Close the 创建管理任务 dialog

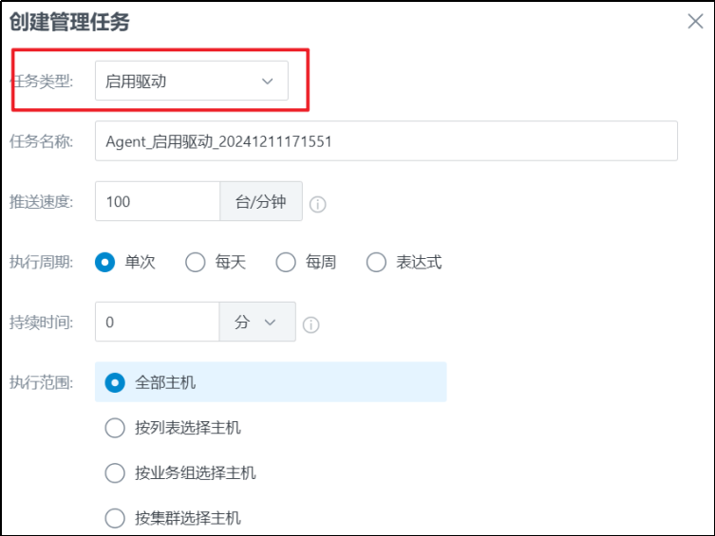695,22
